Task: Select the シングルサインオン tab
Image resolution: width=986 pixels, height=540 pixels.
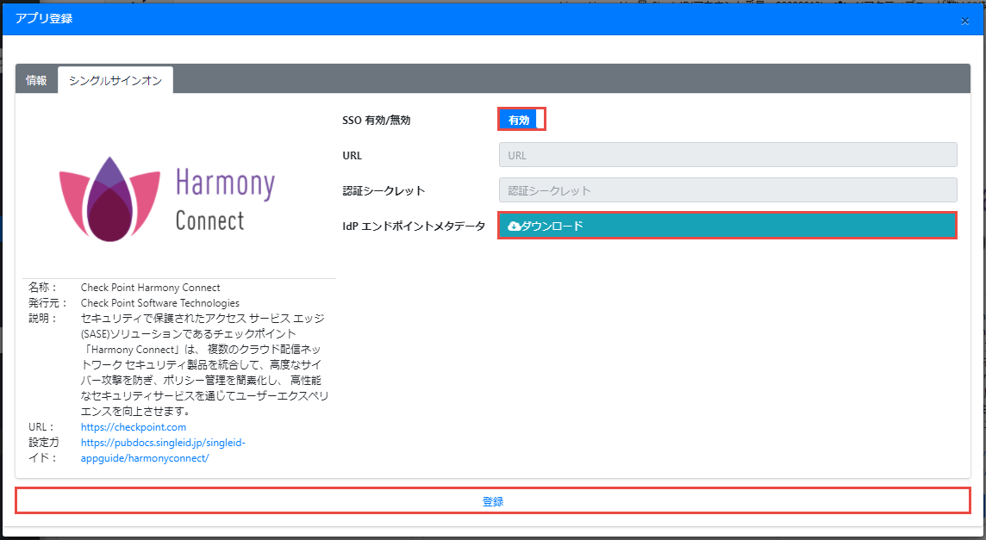Action: click(115, 80)
